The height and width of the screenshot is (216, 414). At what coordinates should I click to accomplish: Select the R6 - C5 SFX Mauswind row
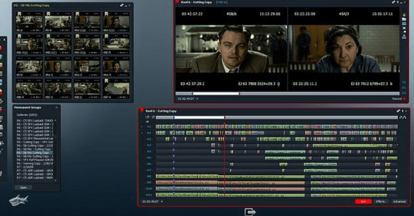(x=35, y=138)
